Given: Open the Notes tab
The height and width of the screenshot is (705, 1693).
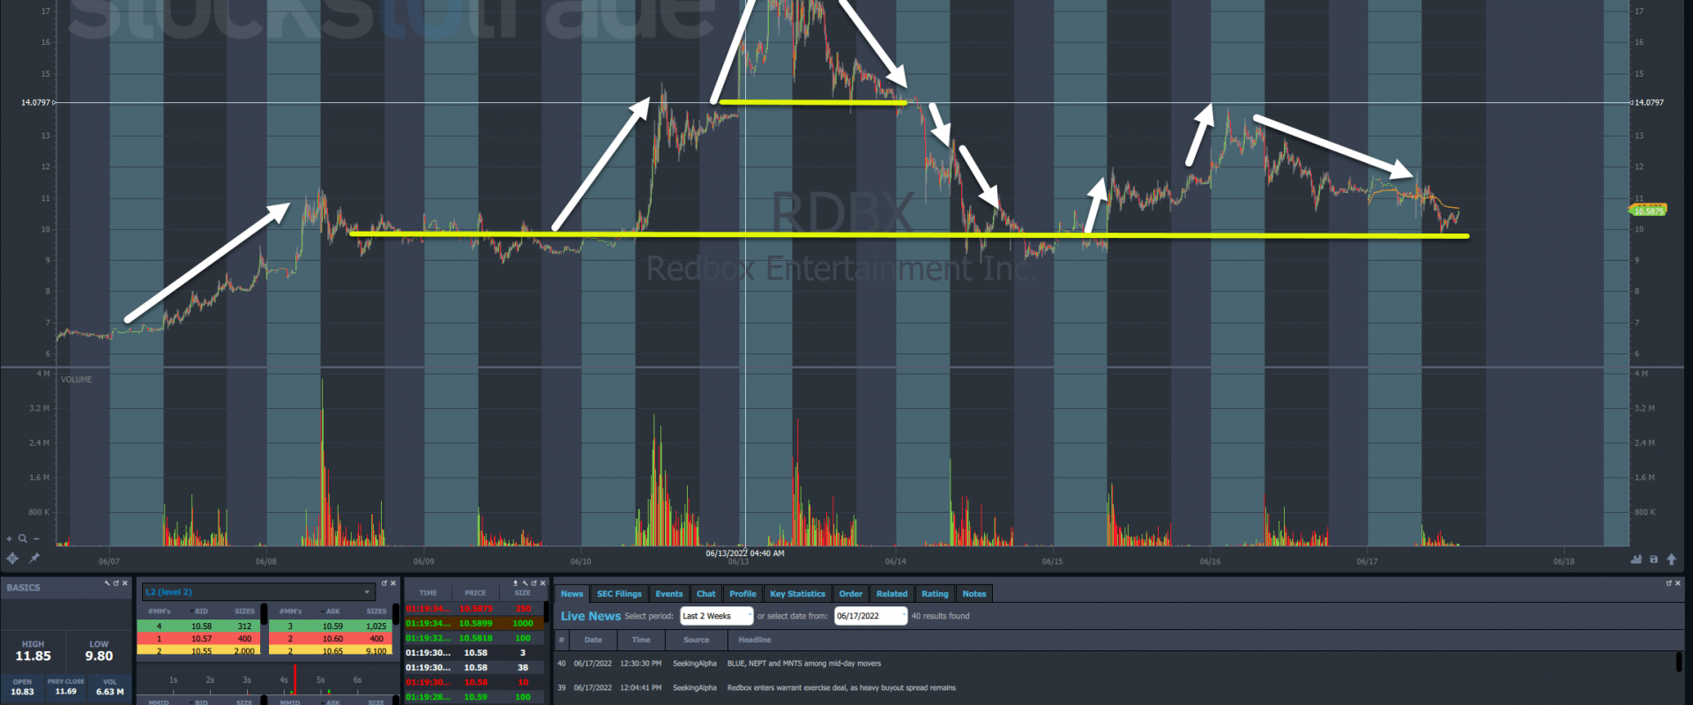Looking at the screenshot, I should point(973,594).
